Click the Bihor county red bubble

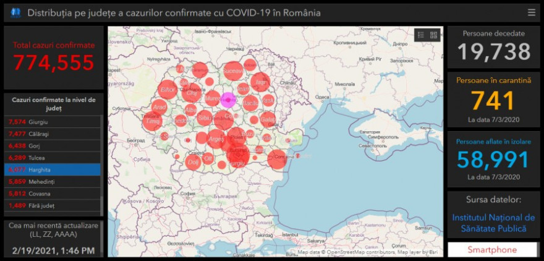[168, 90]
